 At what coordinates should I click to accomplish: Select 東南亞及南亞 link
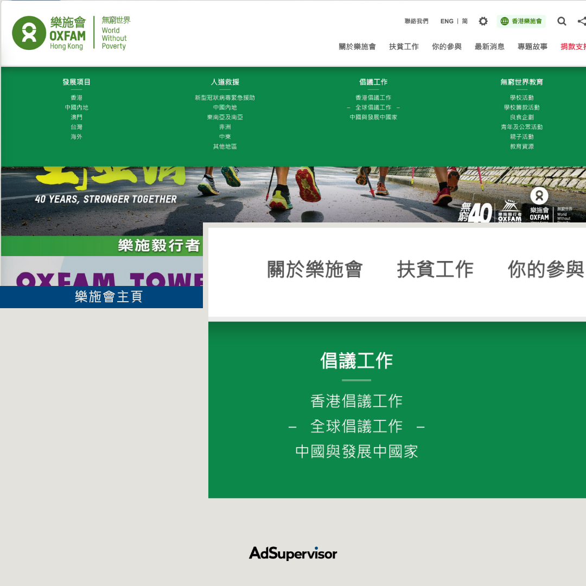click(x=225, y=117)
